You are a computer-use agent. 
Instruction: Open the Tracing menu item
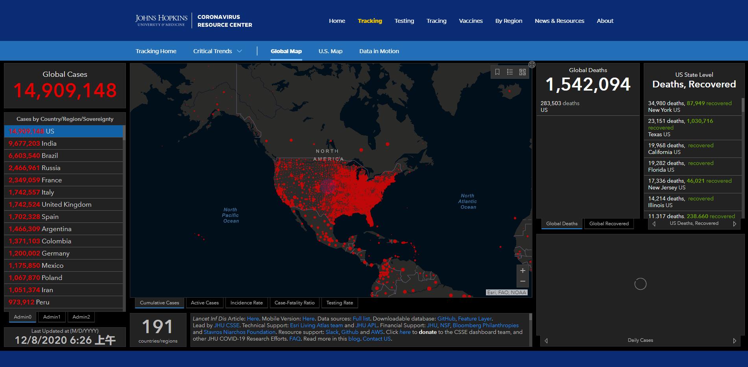436,21
